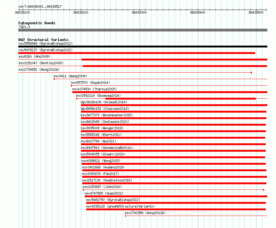Viewport: 276px width, 228px height.
Task: Open nsv6619089 (Sedlazeck2020) variant label
Action: (x=105, y=122)
